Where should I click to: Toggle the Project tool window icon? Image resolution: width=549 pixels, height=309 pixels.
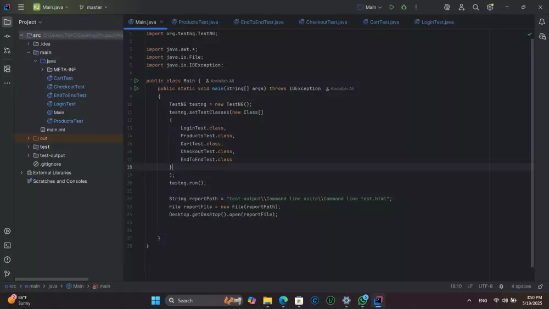tap(7, 22)
